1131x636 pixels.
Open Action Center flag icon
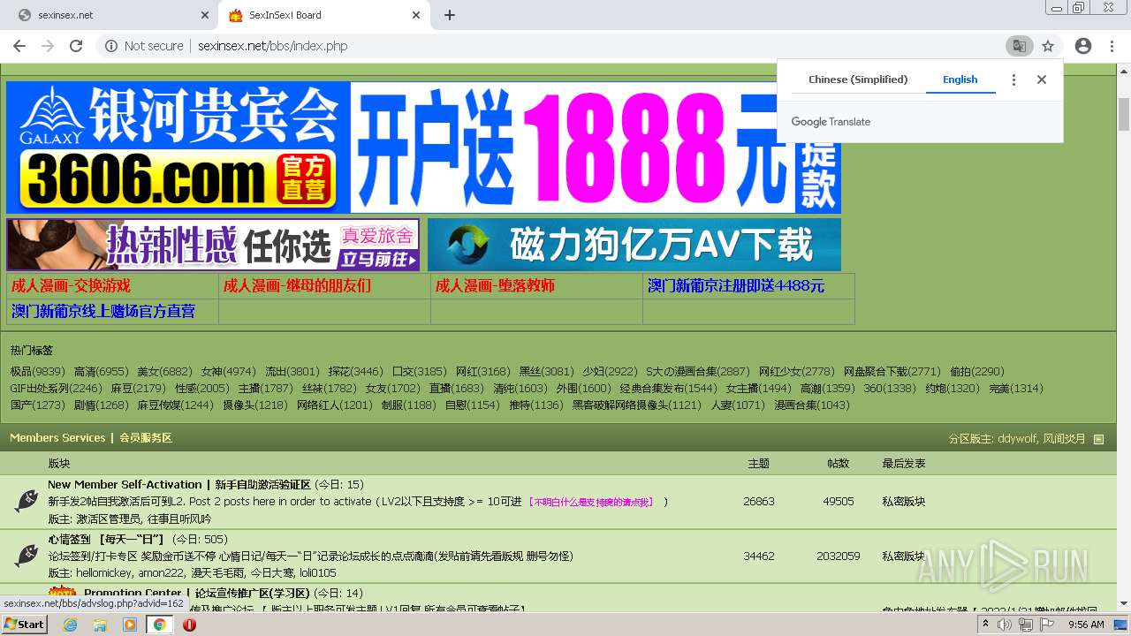(x=1046, y=625)
